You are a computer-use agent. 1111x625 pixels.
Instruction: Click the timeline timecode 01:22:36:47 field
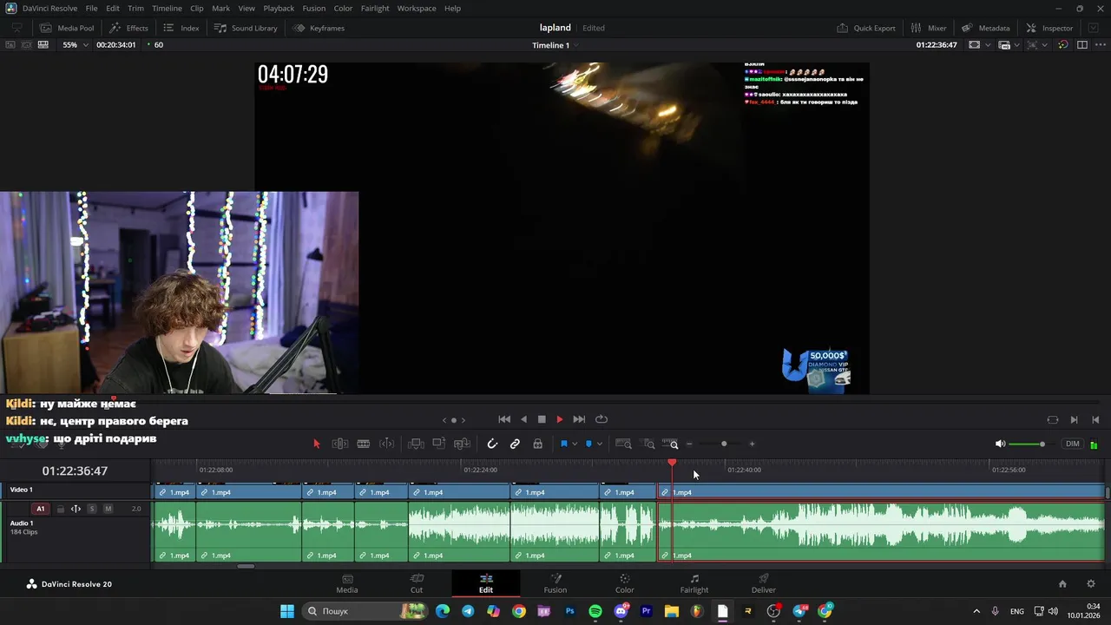75,470
